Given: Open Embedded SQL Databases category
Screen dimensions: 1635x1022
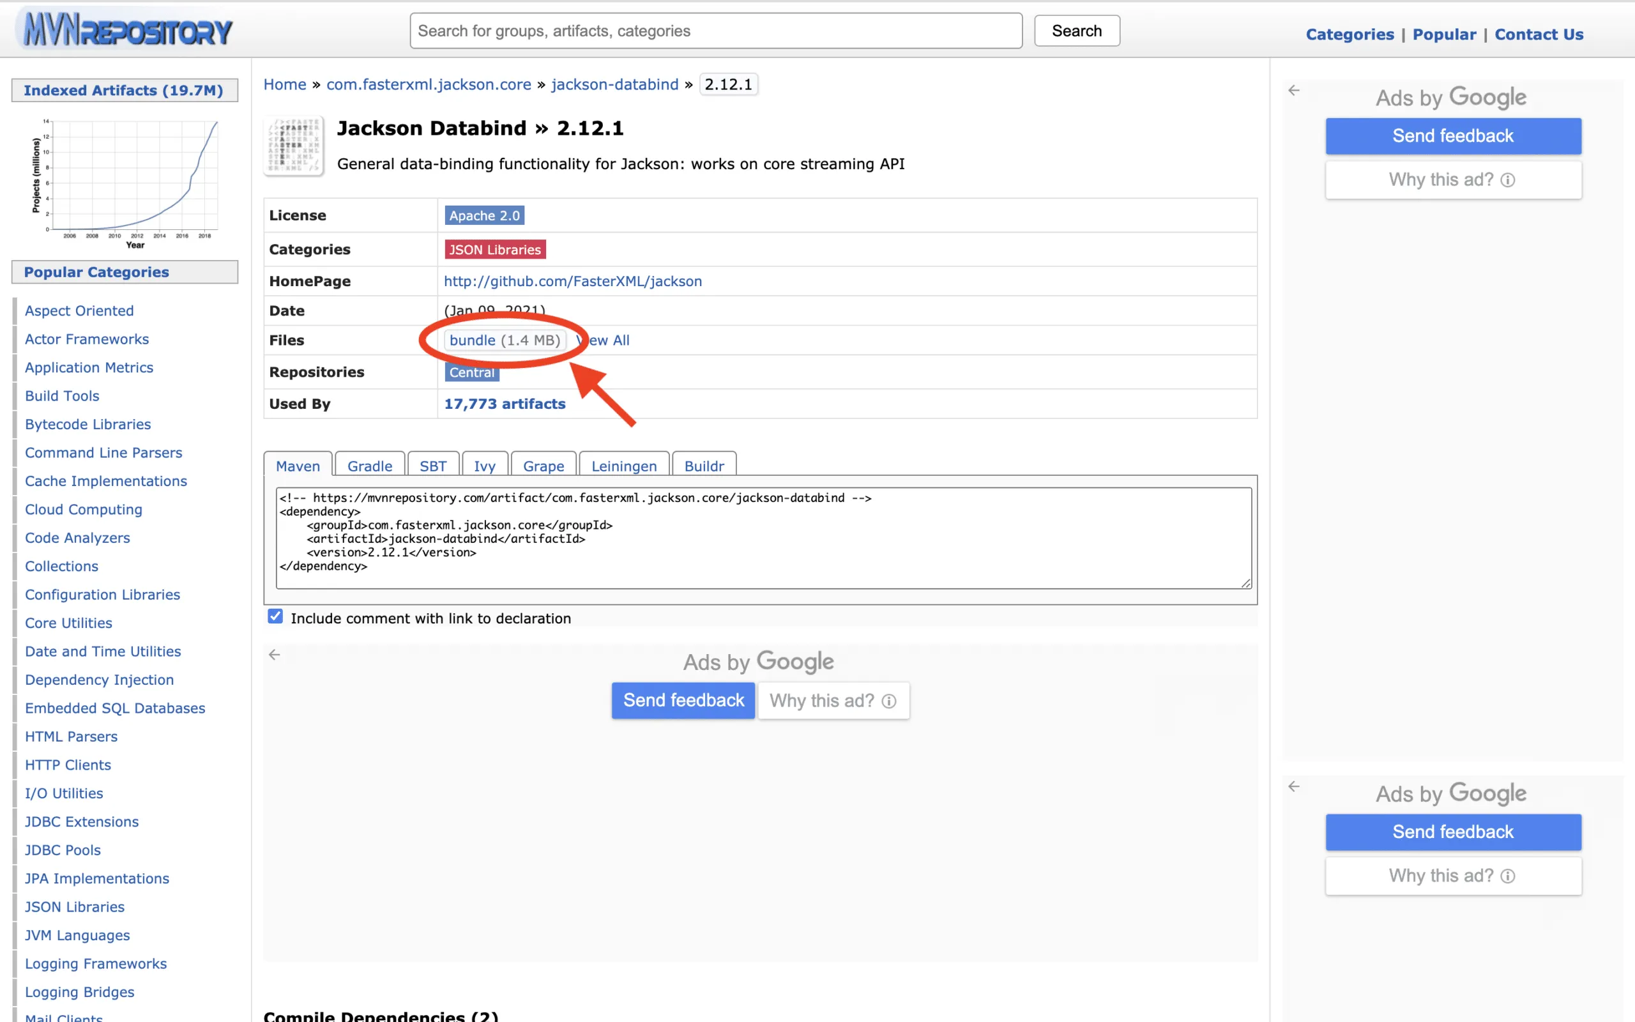Looking at the screenshot, I should coord(115,708).
